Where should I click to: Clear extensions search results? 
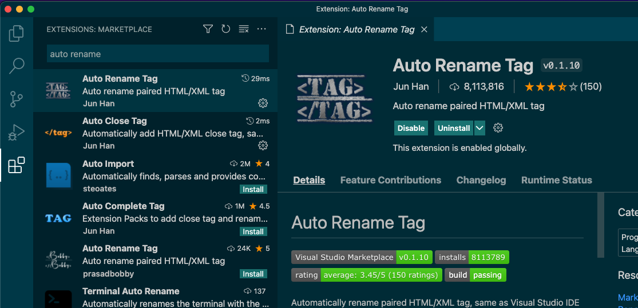(x=244, y=29)
